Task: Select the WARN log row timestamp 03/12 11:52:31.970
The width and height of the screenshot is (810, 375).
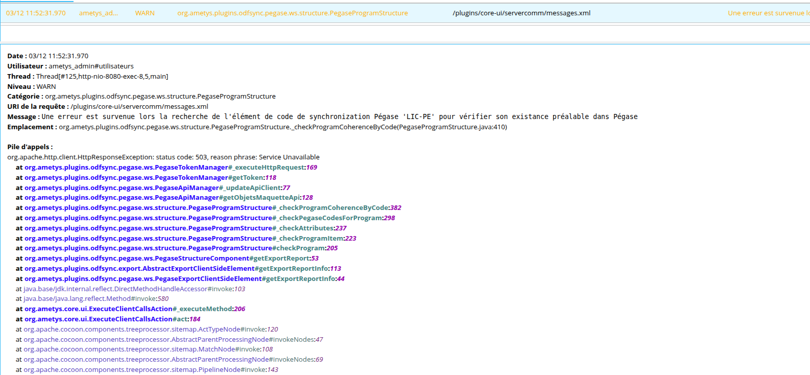Action: click(x=36, y=13)
